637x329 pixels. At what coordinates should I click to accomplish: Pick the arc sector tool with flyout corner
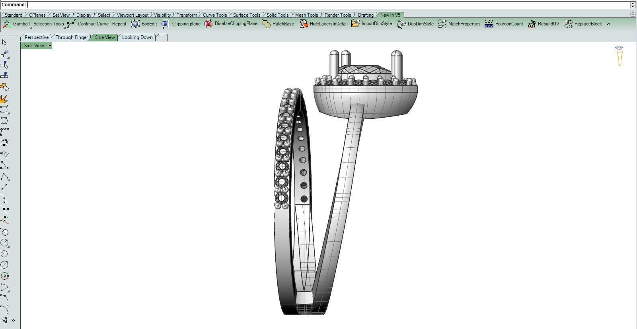tap(4, 287)
